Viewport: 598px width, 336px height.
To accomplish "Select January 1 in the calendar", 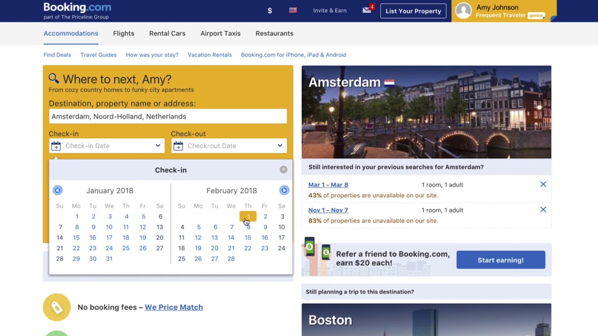I will pos(77,217).
